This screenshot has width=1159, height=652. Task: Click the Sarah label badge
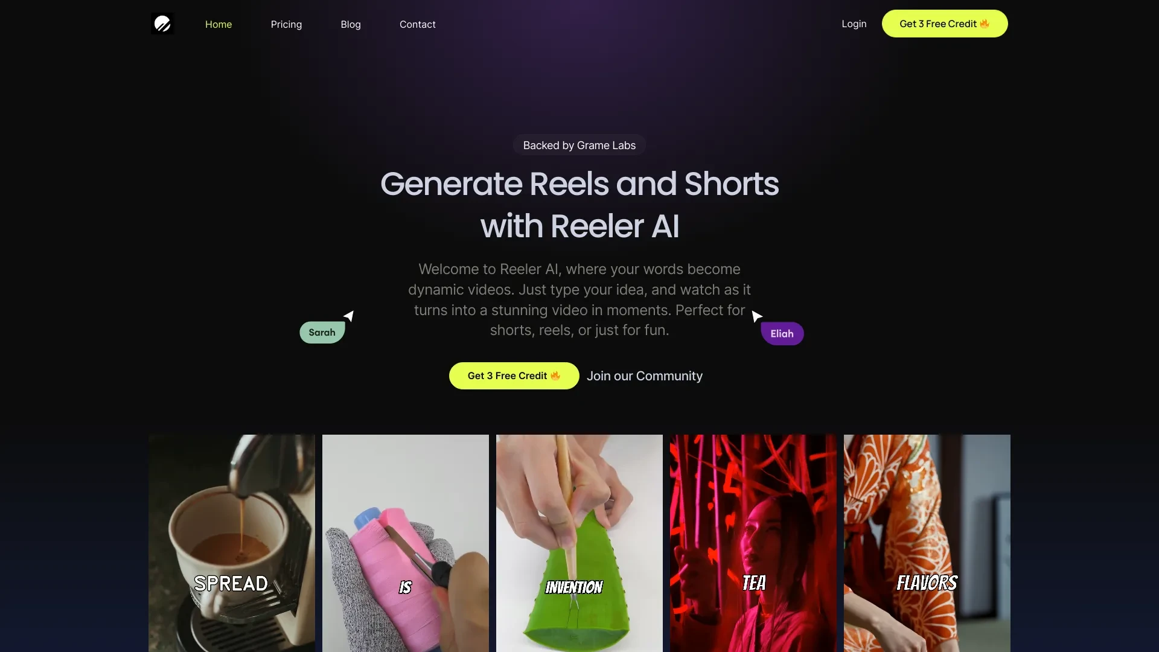[322, 332]
